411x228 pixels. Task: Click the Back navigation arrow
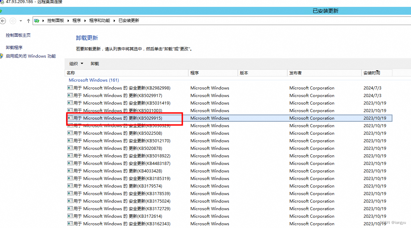(x=3, y=21)
